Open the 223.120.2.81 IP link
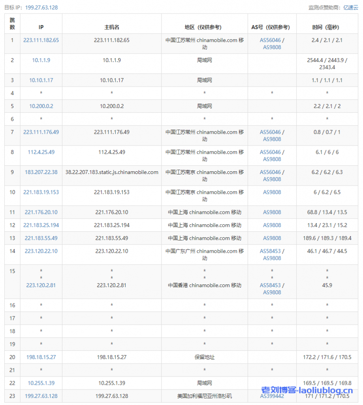This screenshot has width=363, height=405. pyautogui.click(x=41, y=285)
